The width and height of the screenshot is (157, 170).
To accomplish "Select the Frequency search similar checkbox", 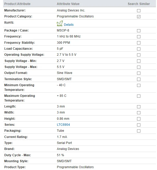I will 139,37.
